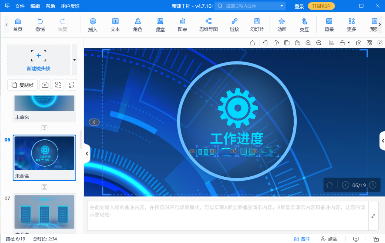This screenshot has width=385, height=243.
Task: Undo with the 撤销 icon
Action: tap(40, 24)
